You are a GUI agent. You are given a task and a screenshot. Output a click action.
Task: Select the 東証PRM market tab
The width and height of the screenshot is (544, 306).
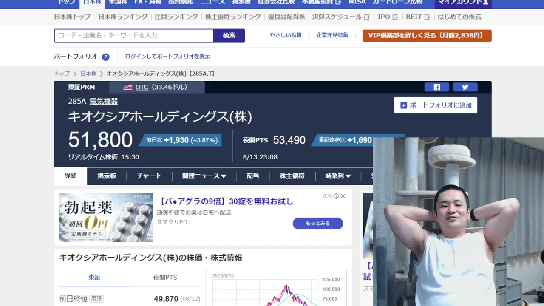tap(82, 87)
